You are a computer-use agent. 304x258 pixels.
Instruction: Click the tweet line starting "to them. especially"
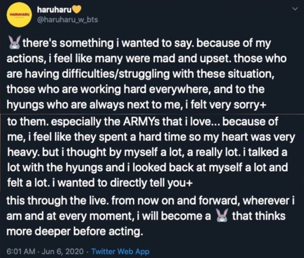pyautogui.click(x=142, y=122)
